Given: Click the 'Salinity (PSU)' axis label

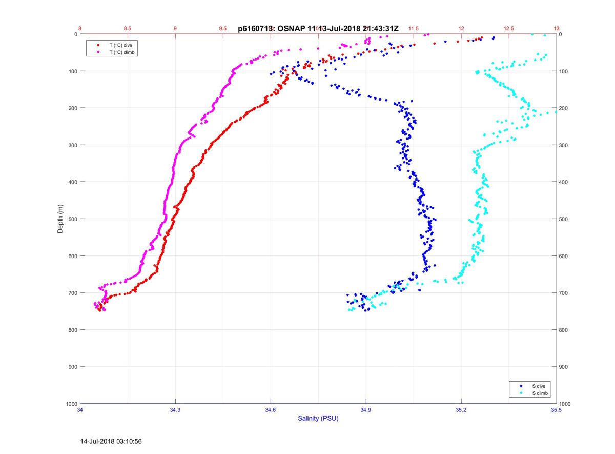Looking at the screenshot, I should [x=318, y=419].
